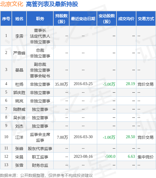Click 江洋's holdings value 7.00万
The width and height of the screenshot is (156, 178).
click(62, 137)
